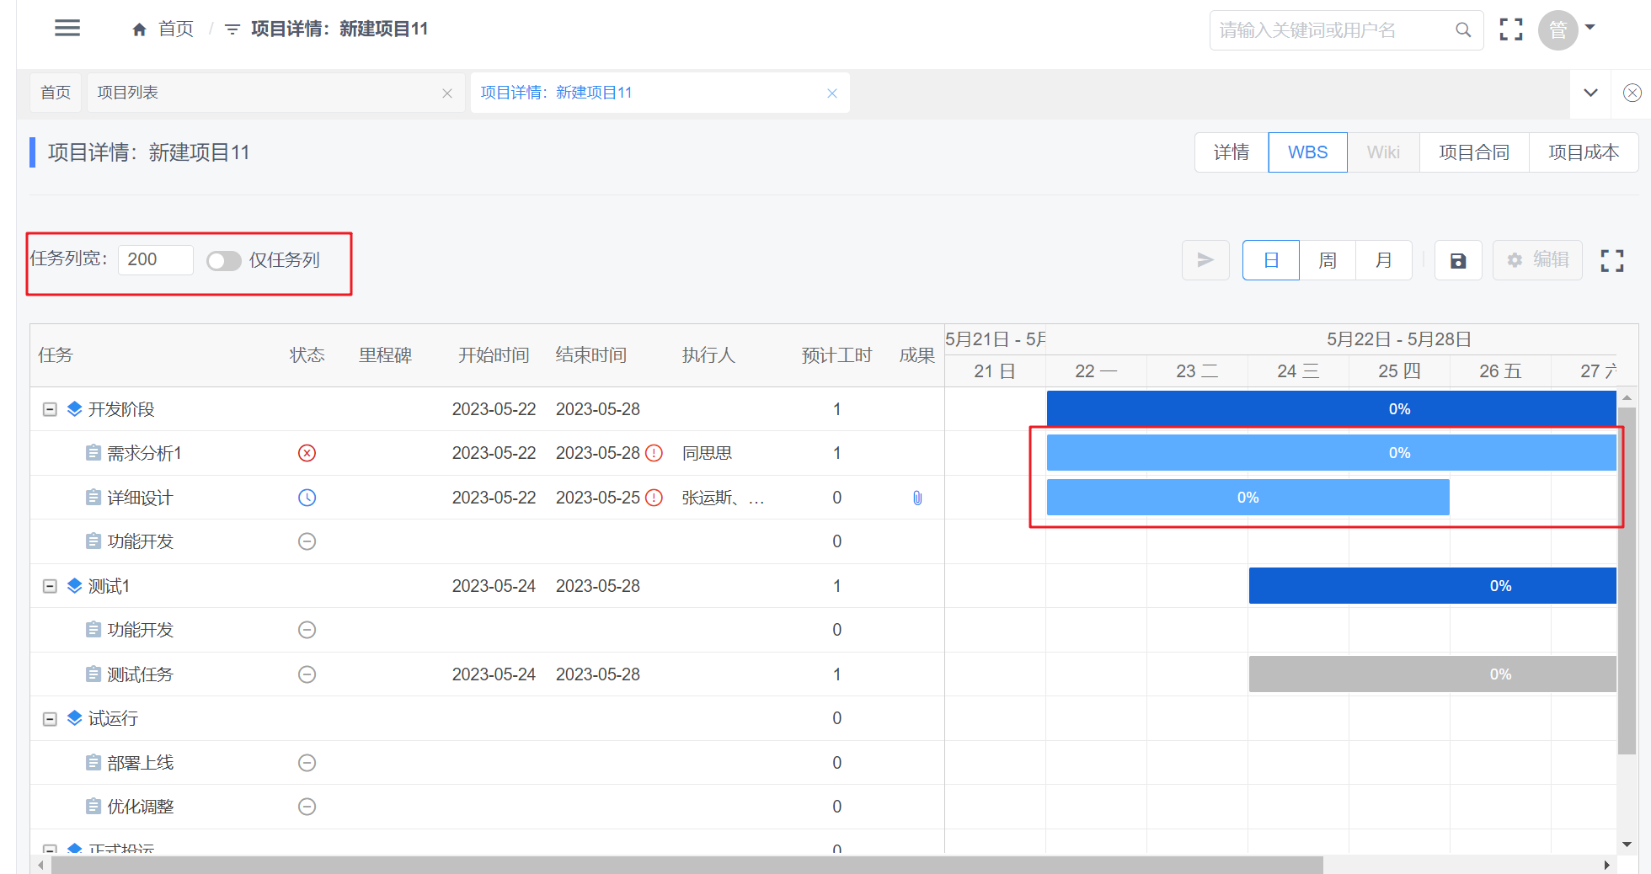This screenshot has height=874, width=1651.
Task: Toggle browser fullscreen icon in header
Action: 1511,29
